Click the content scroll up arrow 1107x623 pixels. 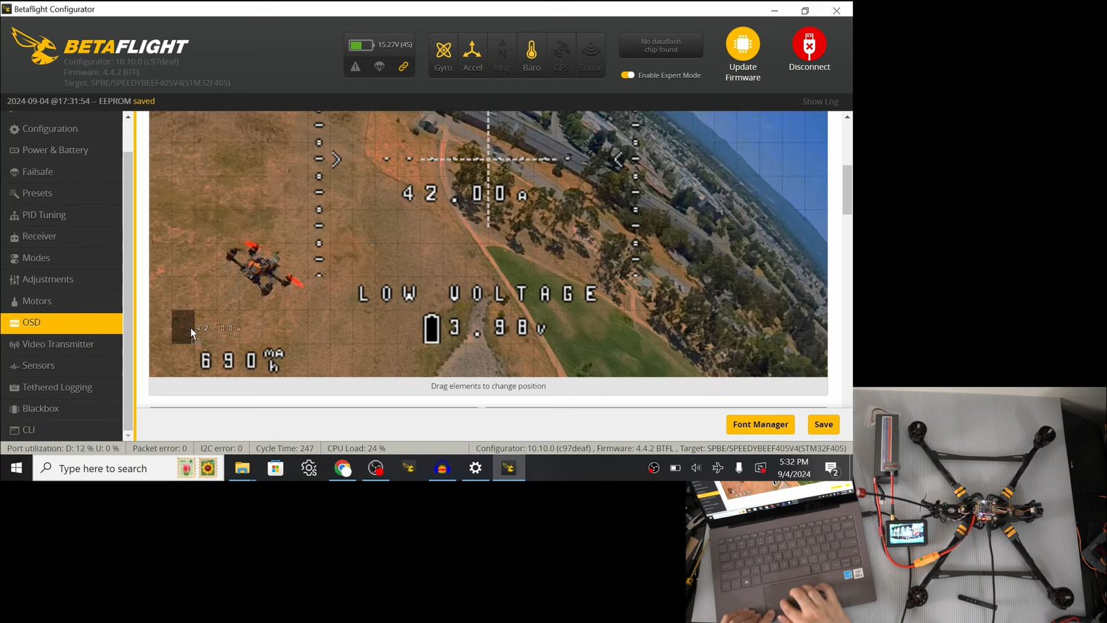click(847, 117)
